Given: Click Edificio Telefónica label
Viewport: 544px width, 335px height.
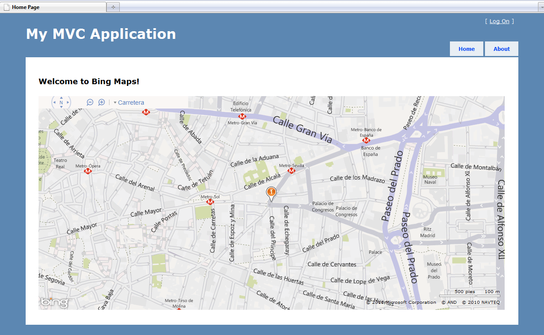Looking at the screenshot, I should point(242,106).
